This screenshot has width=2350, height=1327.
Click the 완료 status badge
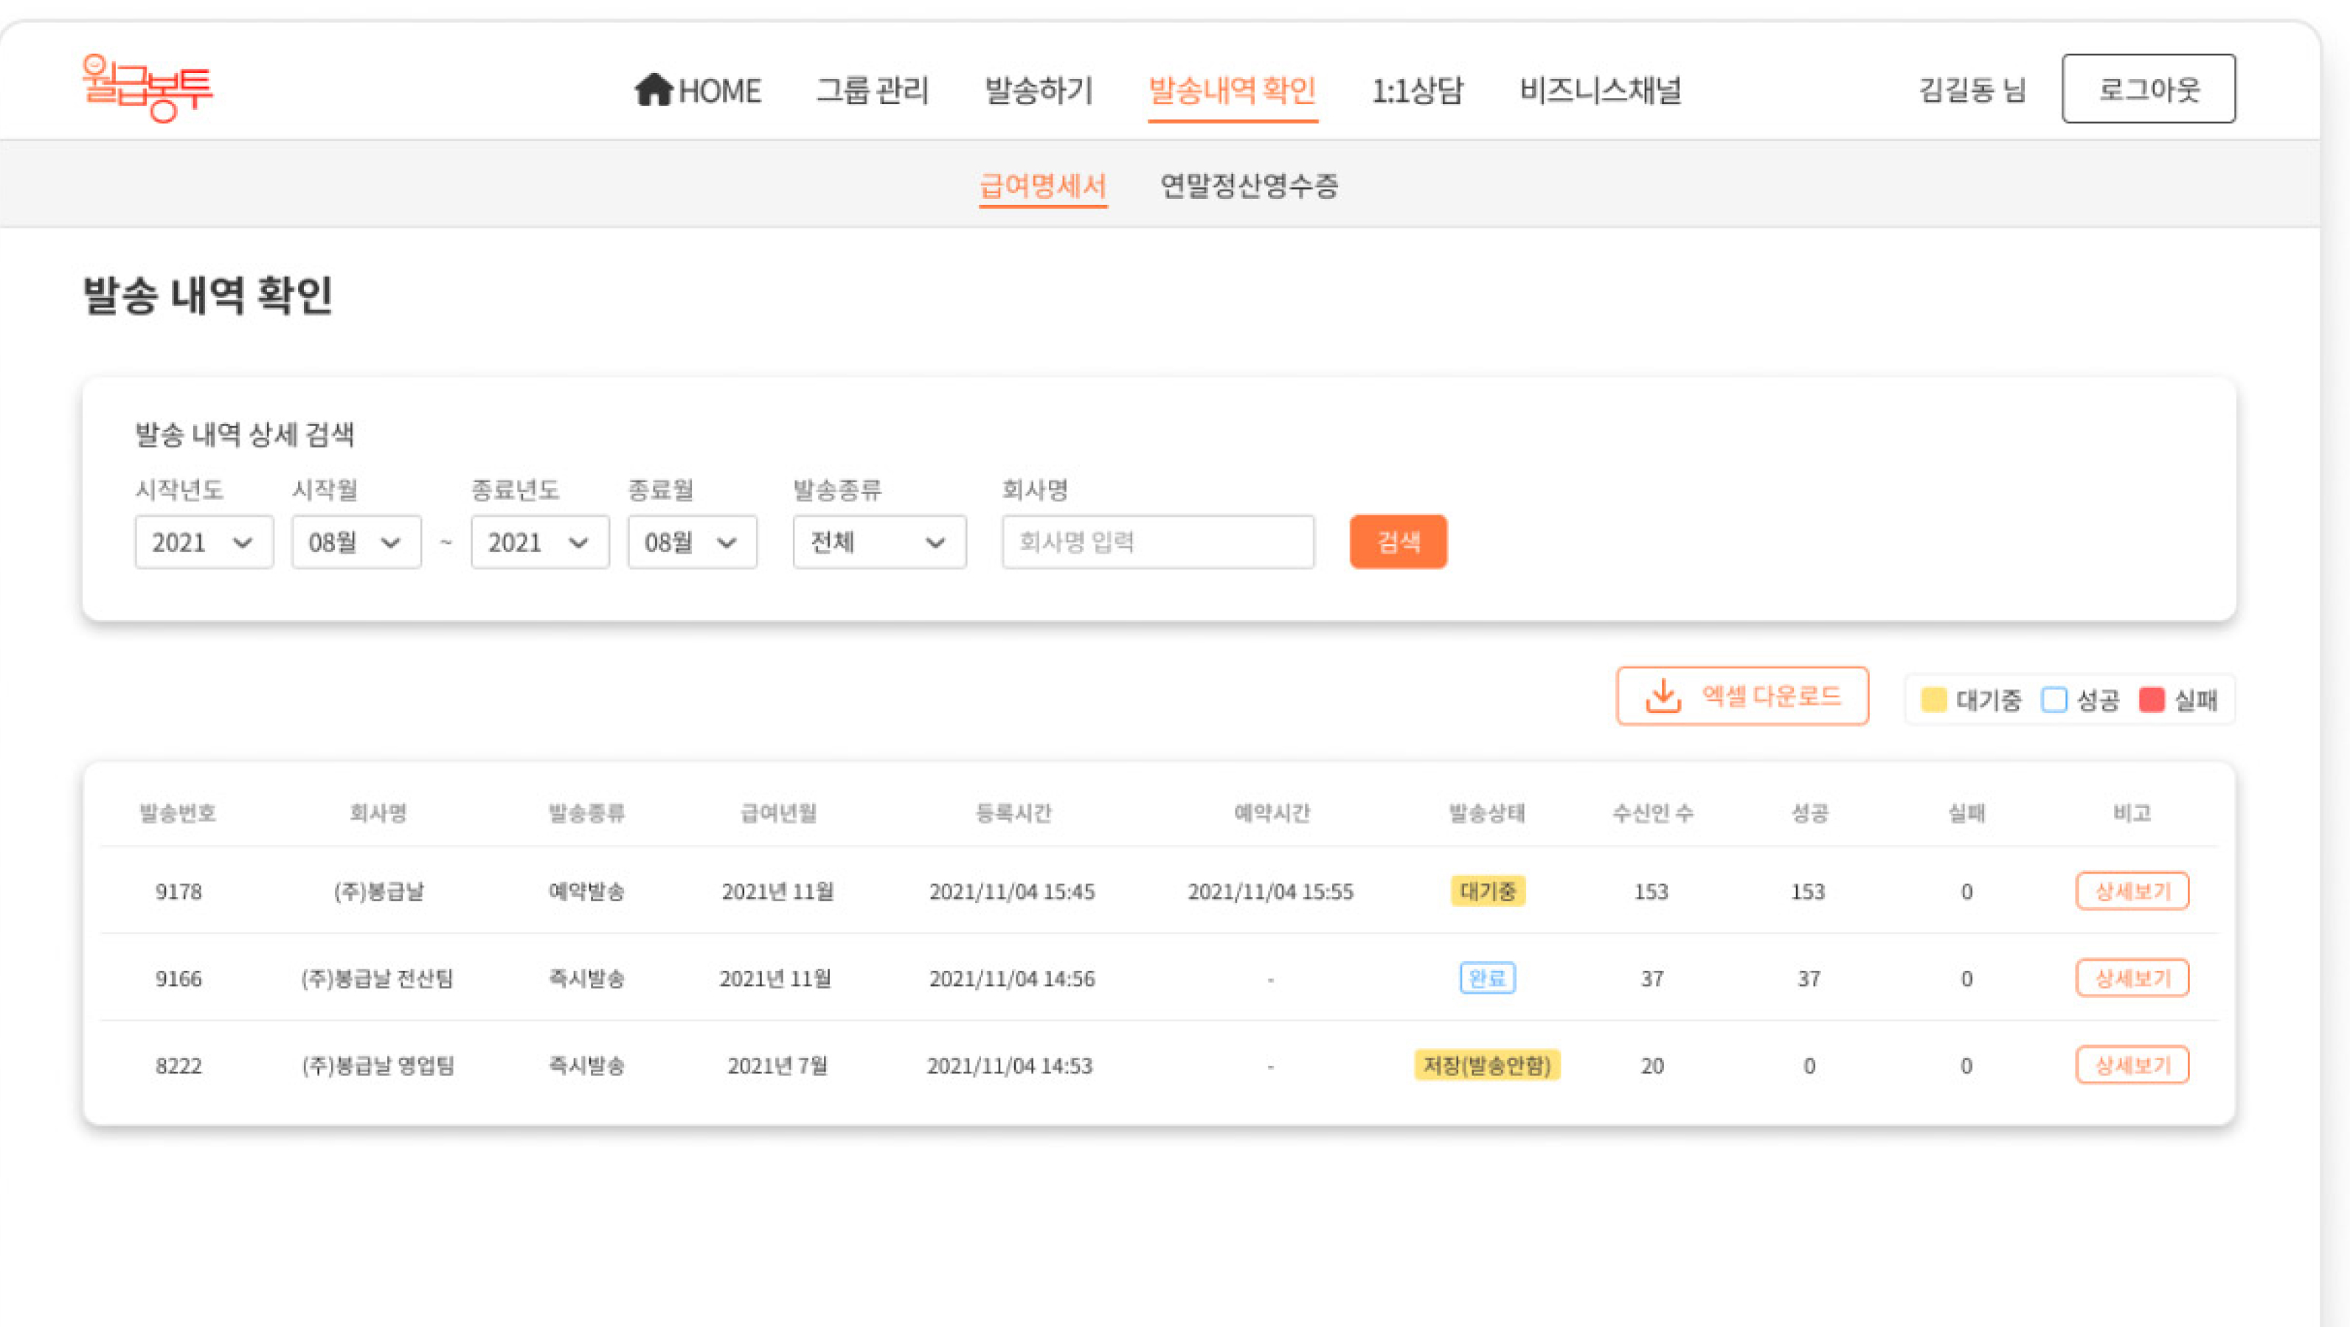(x=1488, y=978)
